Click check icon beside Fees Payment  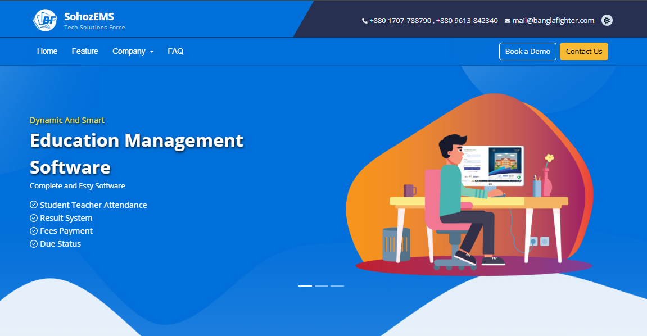[x=34, y=231]
